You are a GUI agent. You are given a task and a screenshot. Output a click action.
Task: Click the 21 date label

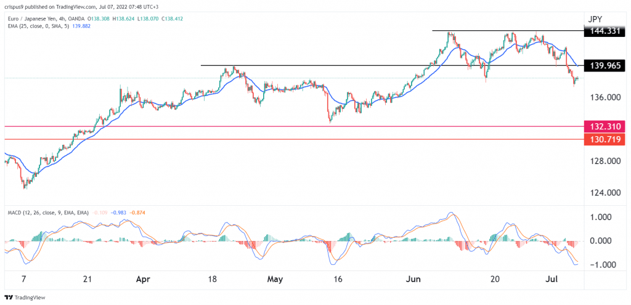88,279
